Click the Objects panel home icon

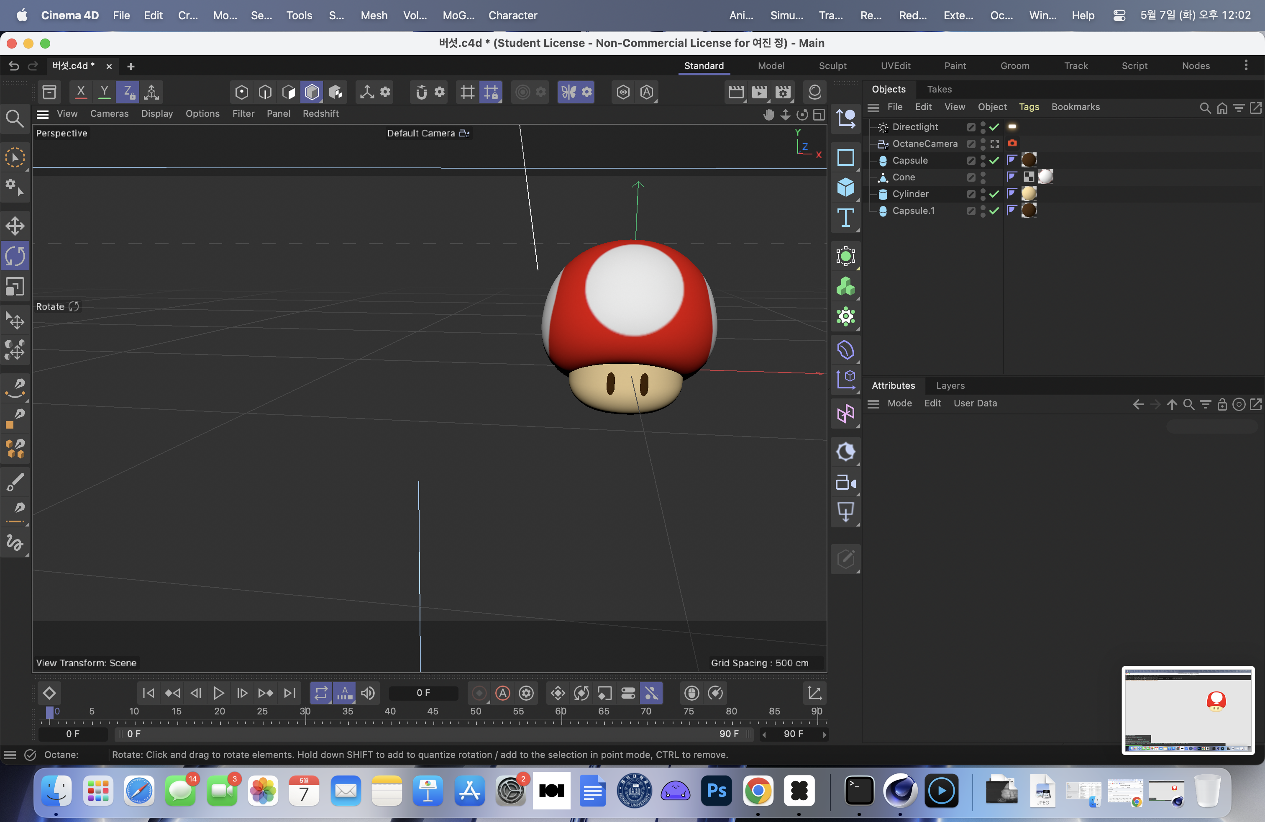(1222, 108)
